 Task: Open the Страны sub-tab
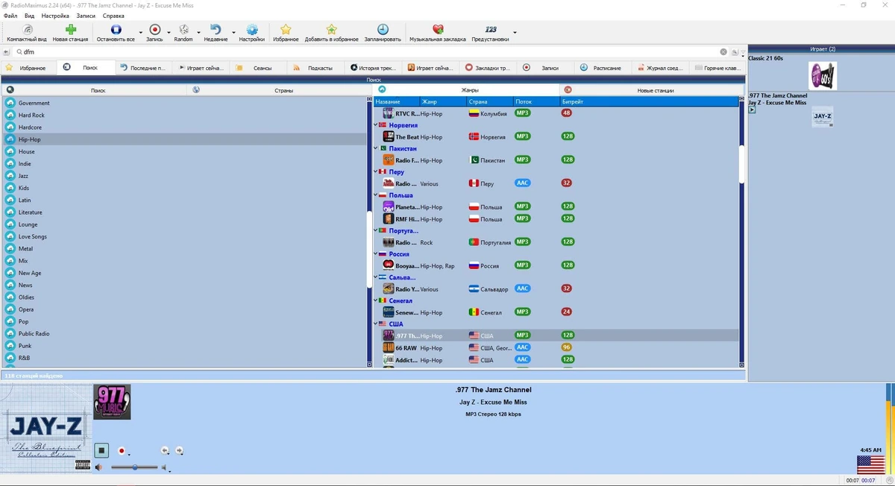point(279,90)
